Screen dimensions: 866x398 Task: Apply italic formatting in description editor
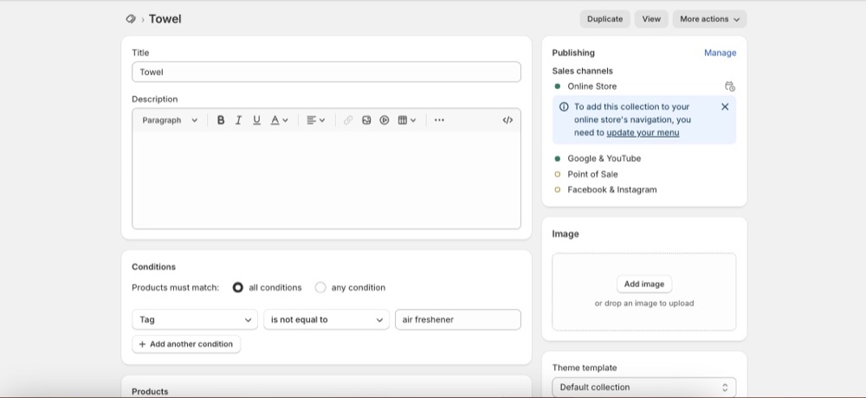pos(238,120)
